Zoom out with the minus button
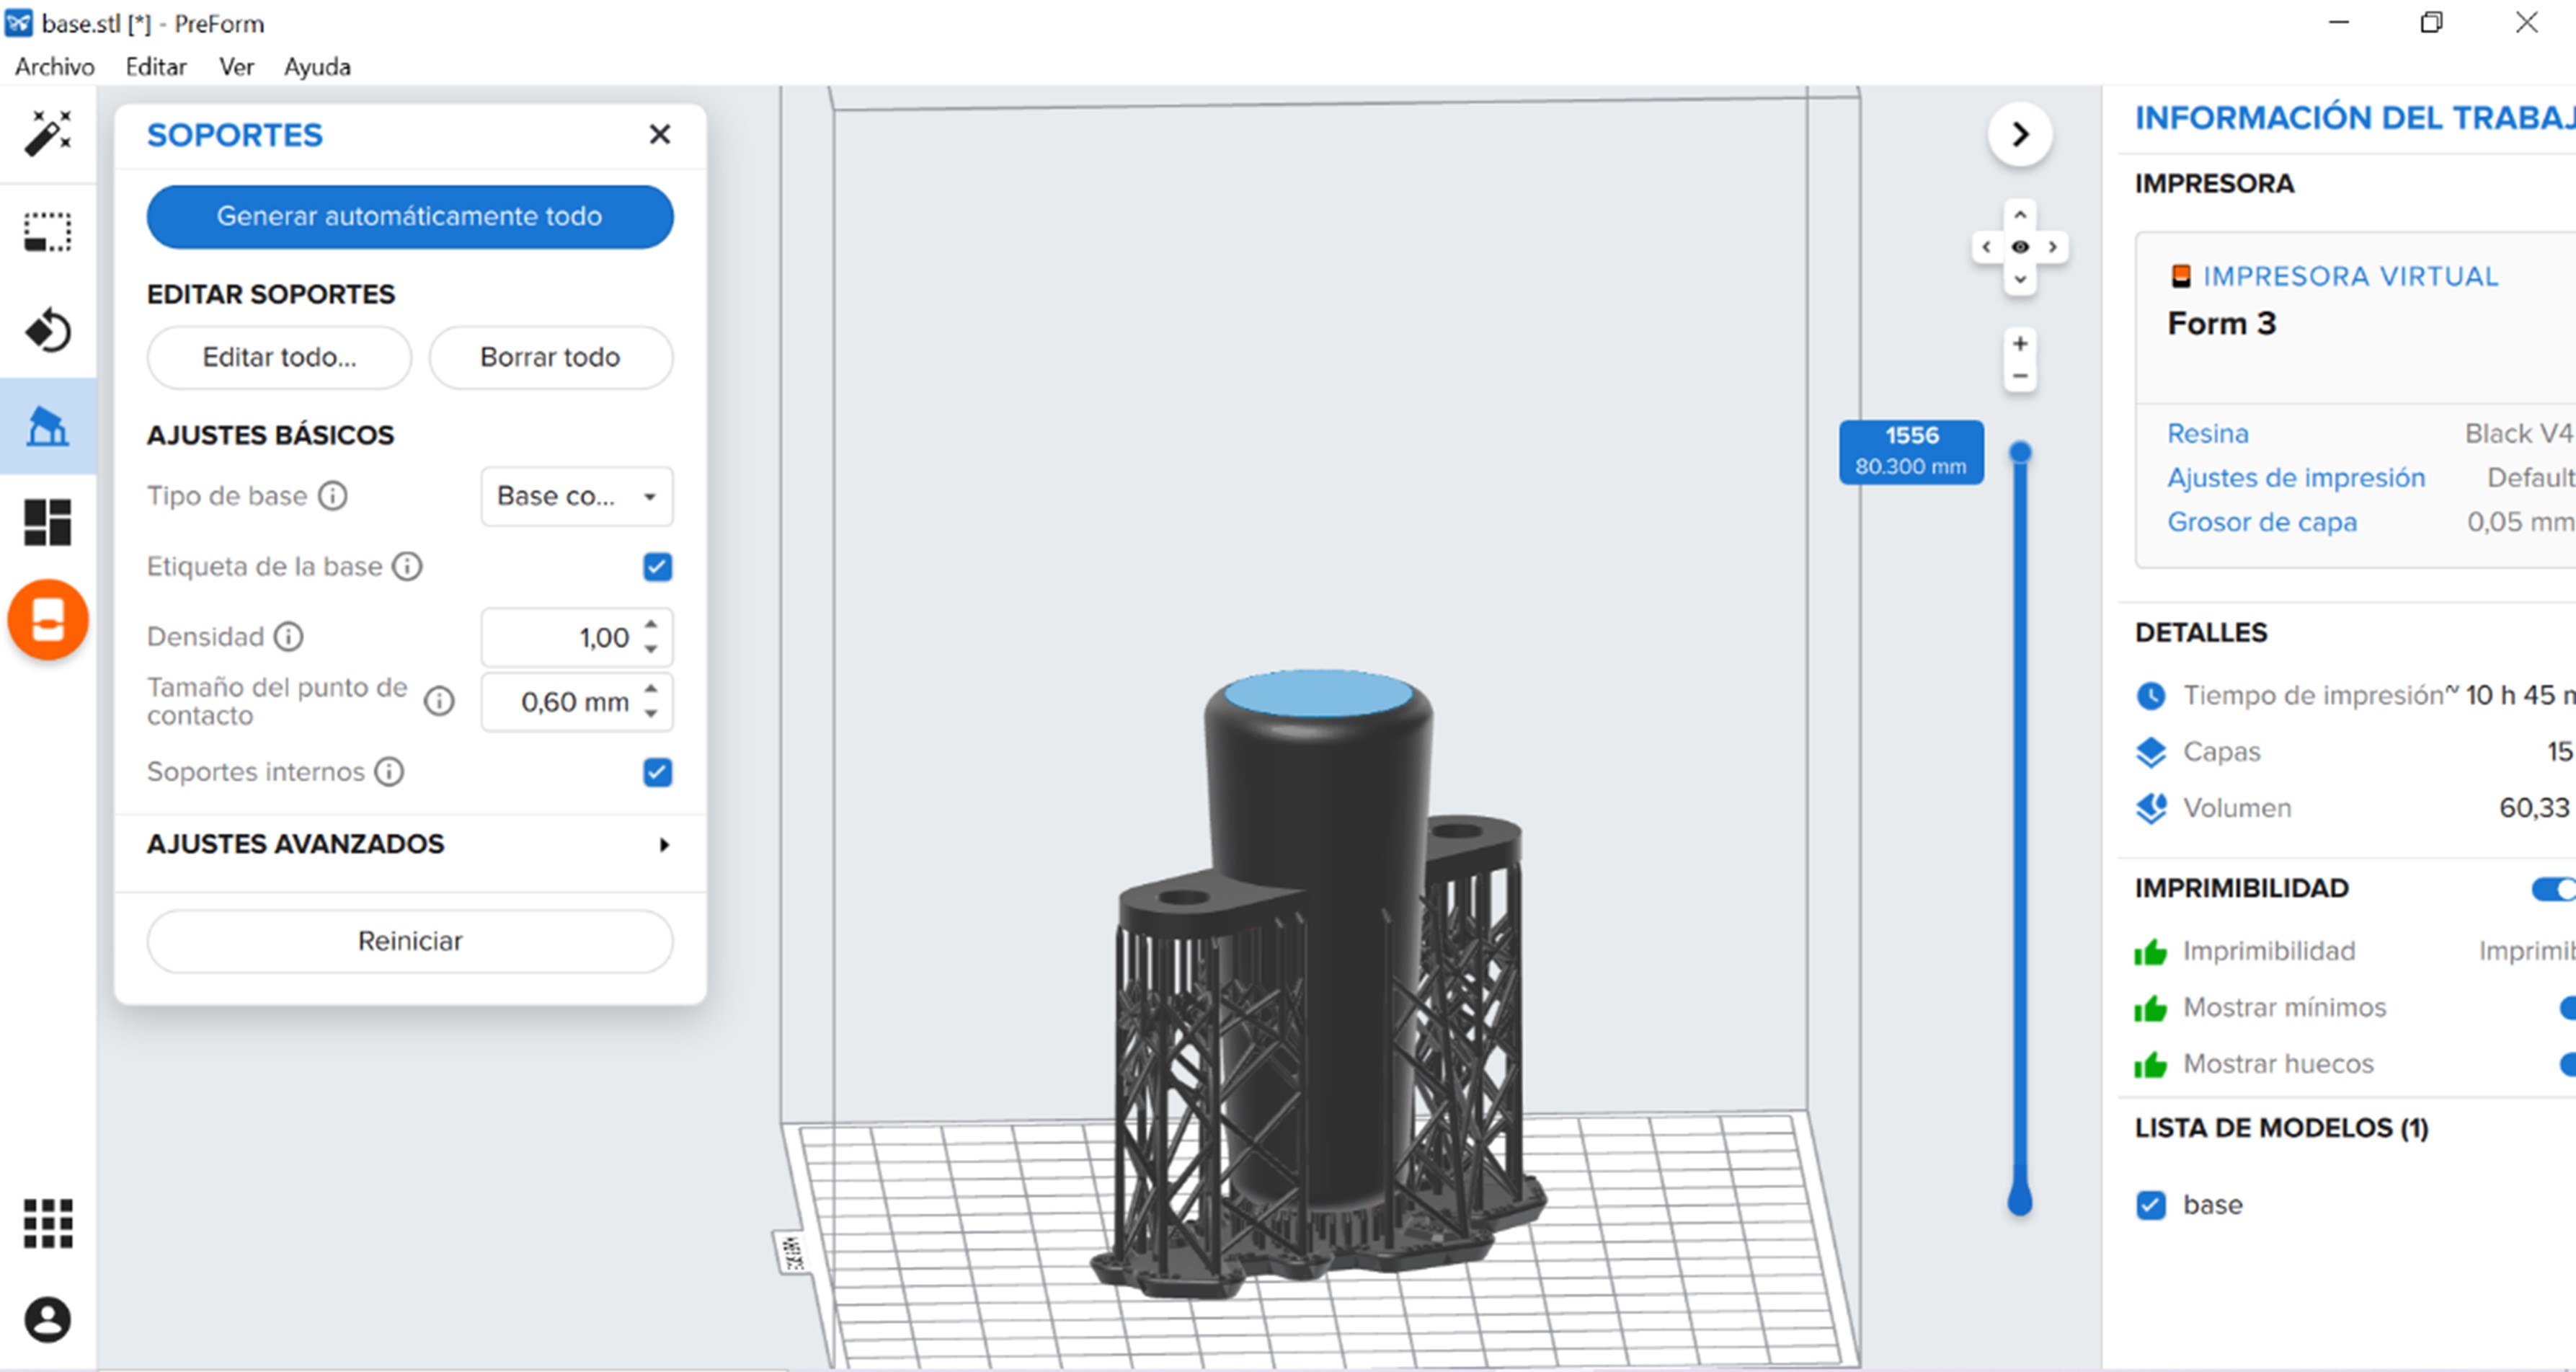The height and width of the screenshot is (1372, 2576). (2020, 377)
